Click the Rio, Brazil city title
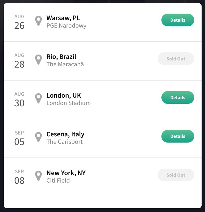 pyautogui.click(x=61, y=57)
